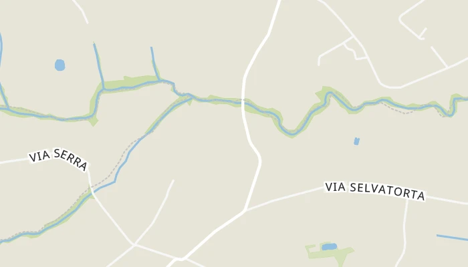This screenshot has width=468, height=267.
Task: Select the straight blue canal at the right edge
Action: (x=452, y=238)
